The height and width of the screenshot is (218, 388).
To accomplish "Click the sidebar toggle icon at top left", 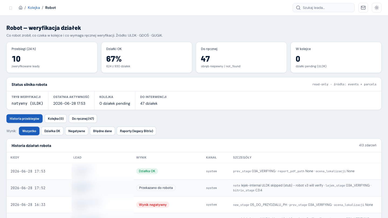I will coord(11,8).
